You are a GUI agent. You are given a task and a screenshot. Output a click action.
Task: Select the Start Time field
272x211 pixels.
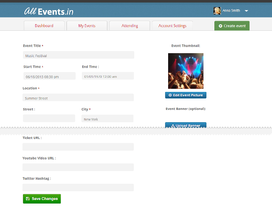point(49,76)
